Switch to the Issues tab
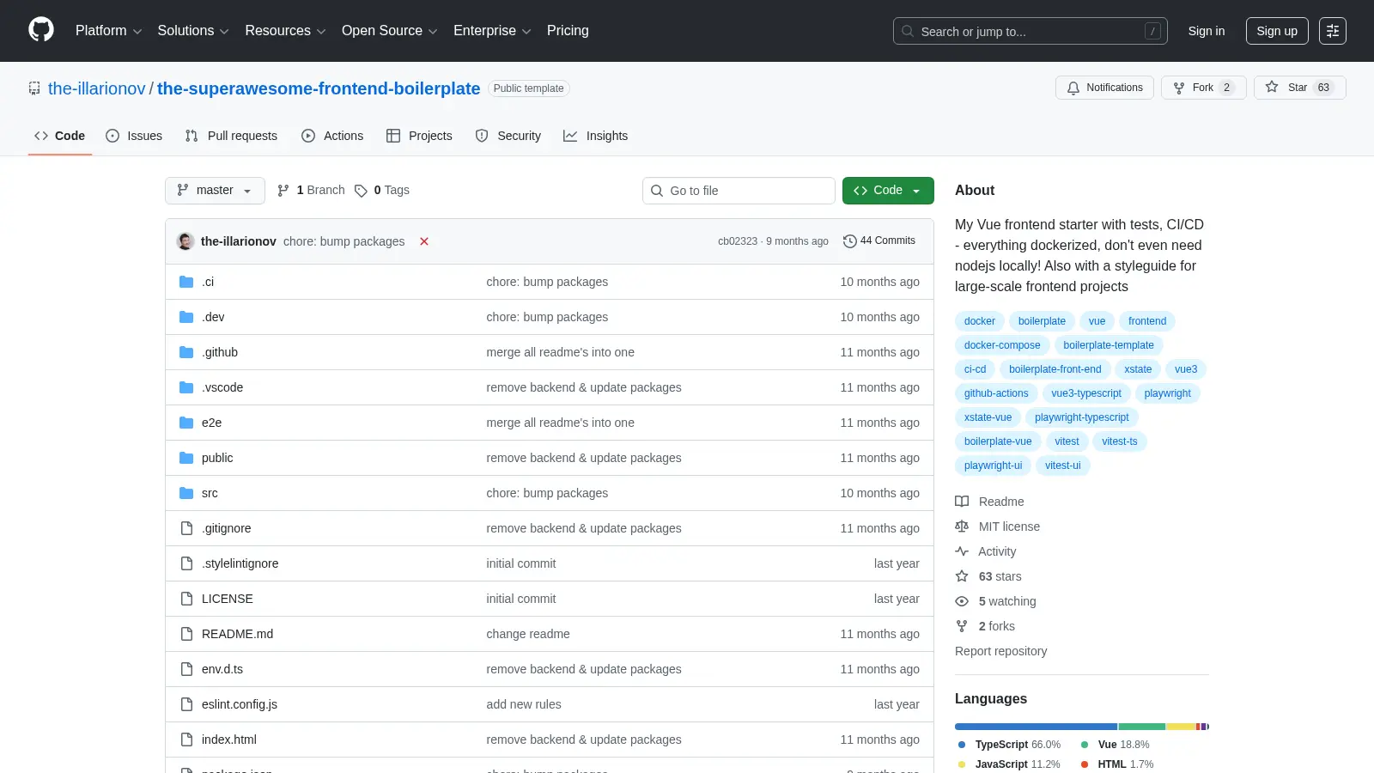This screenshot has width=1374, height=773. (134, 136)
